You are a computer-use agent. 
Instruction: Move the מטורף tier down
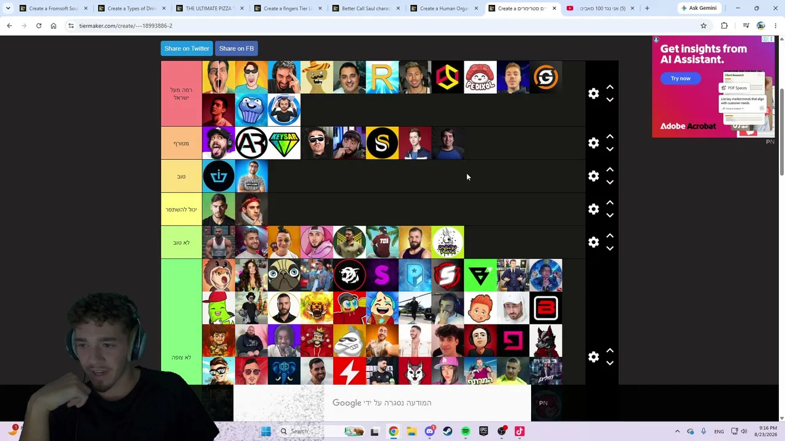click(610, 149)
